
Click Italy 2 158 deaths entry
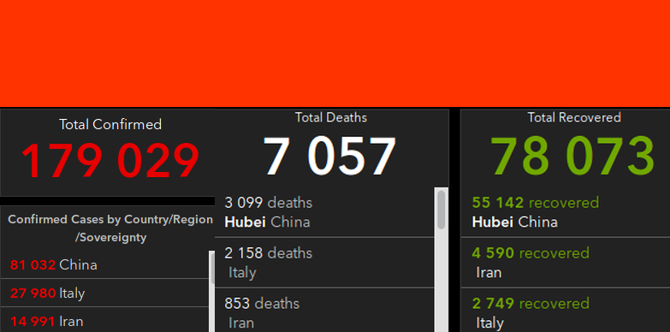(324, 263)
